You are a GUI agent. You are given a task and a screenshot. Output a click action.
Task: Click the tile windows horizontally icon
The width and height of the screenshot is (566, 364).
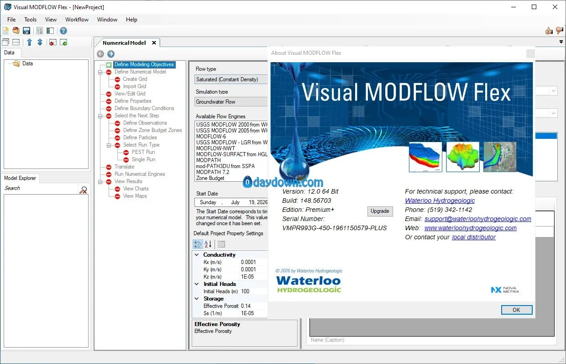click(16, 42)
